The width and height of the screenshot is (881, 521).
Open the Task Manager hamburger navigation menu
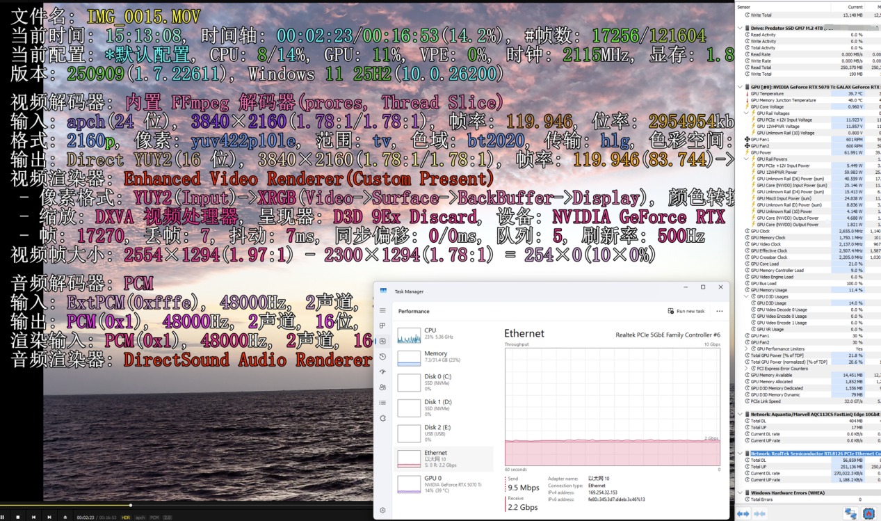click(382, 311)
